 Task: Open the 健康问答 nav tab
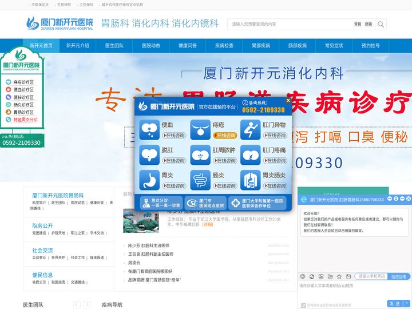[x=188, y=45]
